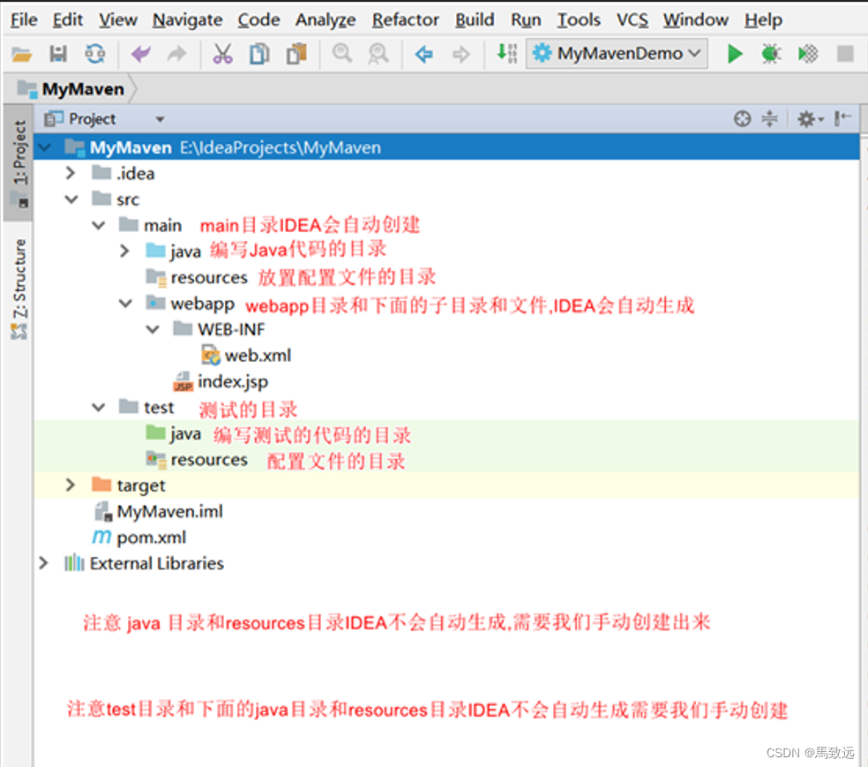Expand the target folder

click(71, 485)
